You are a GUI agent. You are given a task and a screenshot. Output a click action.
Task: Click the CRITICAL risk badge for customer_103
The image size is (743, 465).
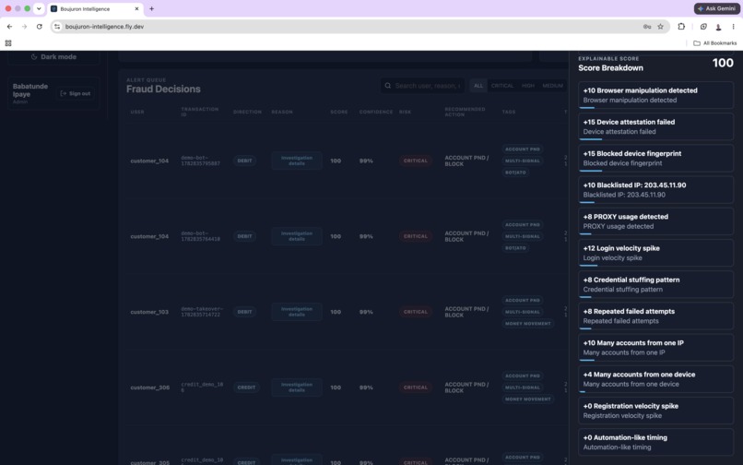tap(416, 312)
